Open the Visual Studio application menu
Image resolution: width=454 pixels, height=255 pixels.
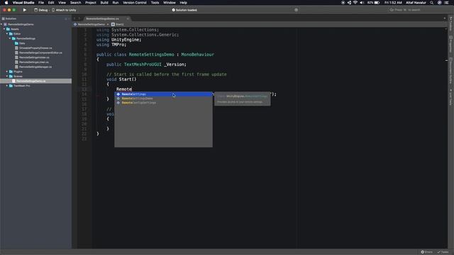pos(23,3)
